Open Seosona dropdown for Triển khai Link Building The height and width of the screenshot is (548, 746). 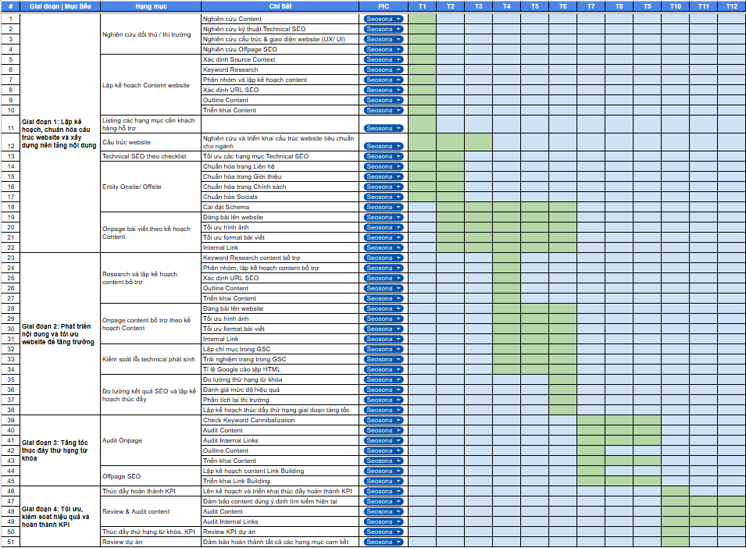pyautogui.click(x=384, y=481)
